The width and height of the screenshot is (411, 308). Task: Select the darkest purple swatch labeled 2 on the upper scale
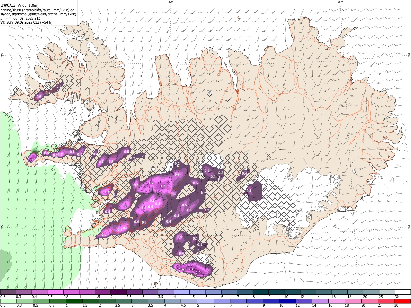[118, 292]
